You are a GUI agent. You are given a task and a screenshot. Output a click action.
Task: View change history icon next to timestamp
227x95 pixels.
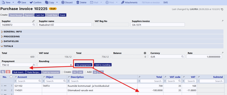point(222,9)
